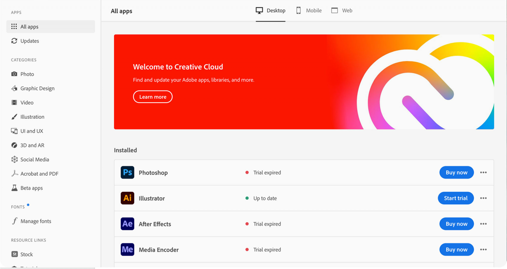This screenshot has height=269, width=507.
Task: Click the Video filmstrip icon
Action: click(x=14, y=103)
